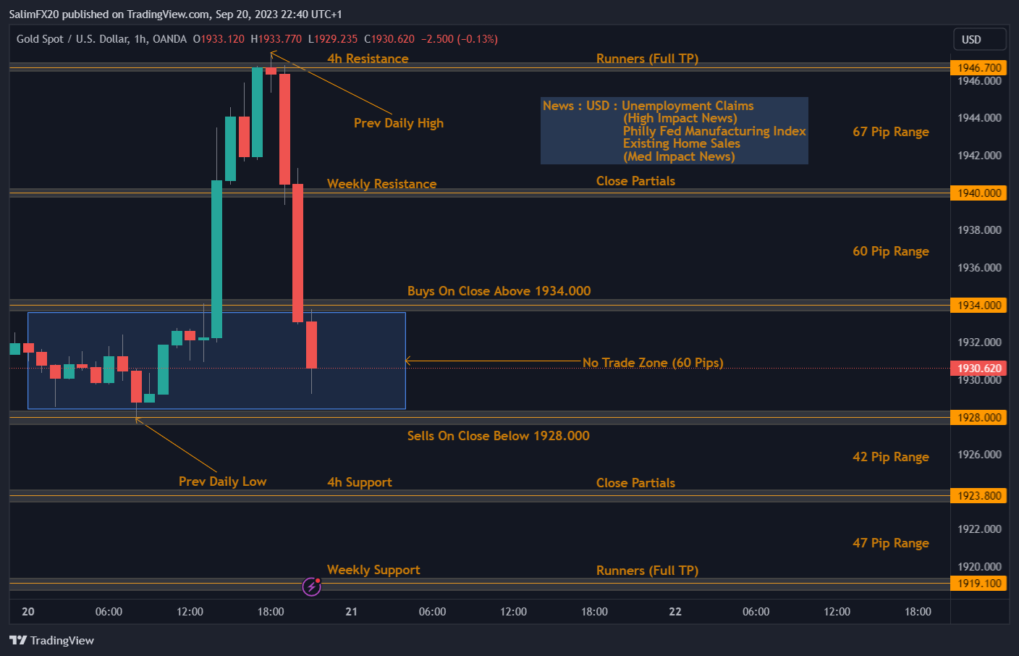Click the tall green candle at the 1934 breakout
This screenshot has width=1019, height=656.
(x=216, y=259)
